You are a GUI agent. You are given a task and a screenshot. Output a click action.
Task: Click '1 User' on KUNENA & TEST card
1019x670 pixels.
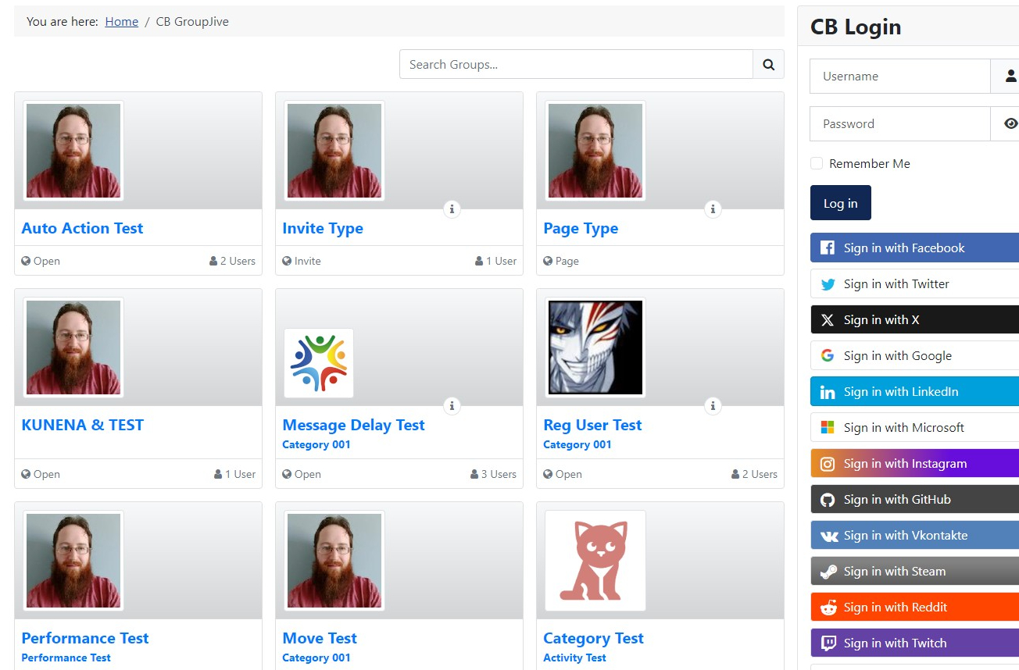(x=234, y=474)
